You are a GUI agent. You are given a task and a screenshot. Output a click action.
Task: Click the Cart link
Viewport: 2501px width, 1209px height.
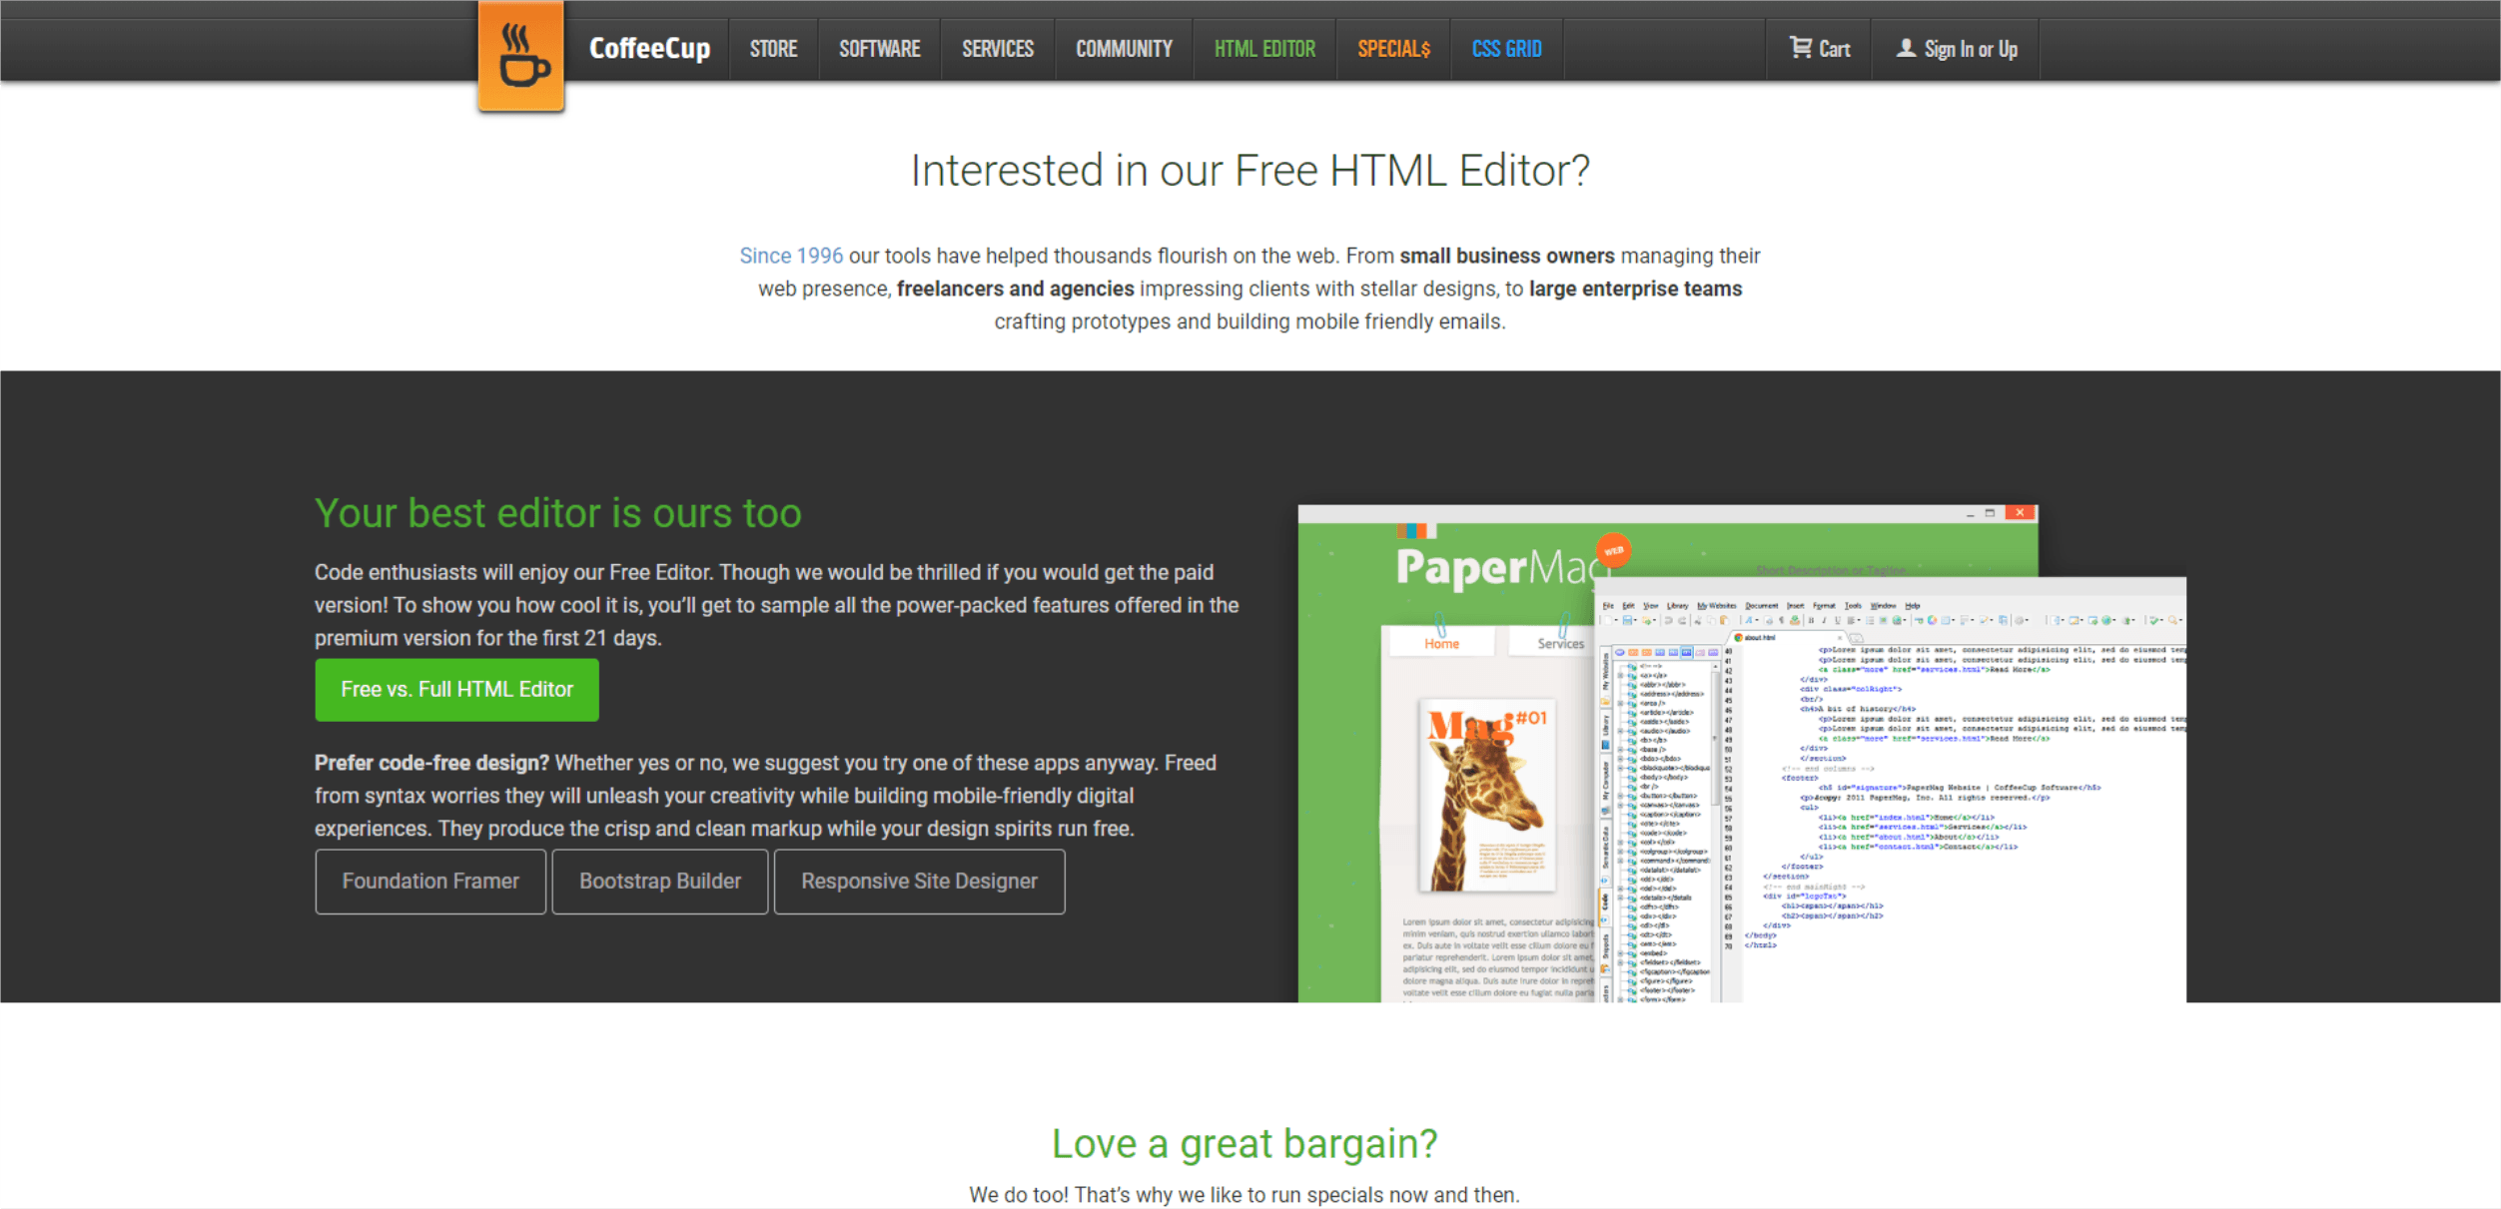[x=1819, y=48]
